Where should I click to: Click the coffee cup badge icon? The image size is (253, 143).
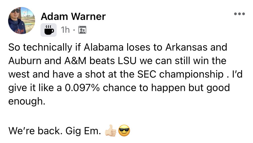click(x=48, y=30)
